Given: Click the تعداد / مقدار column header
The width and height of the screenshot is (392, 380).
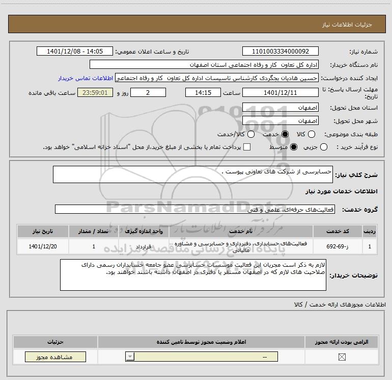Looking at the screenshot, I should click(x=94, y=231).
